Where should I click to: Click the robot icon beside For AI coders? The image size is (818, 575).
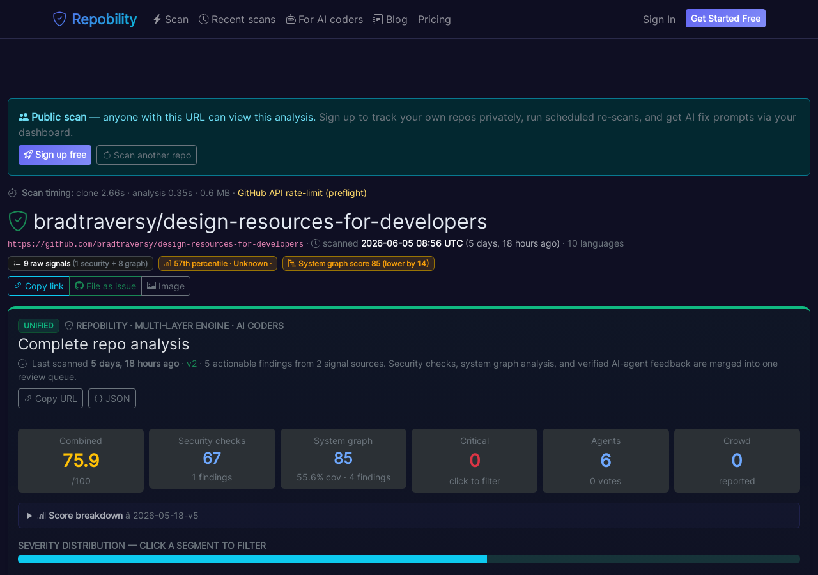coord(291,19)
